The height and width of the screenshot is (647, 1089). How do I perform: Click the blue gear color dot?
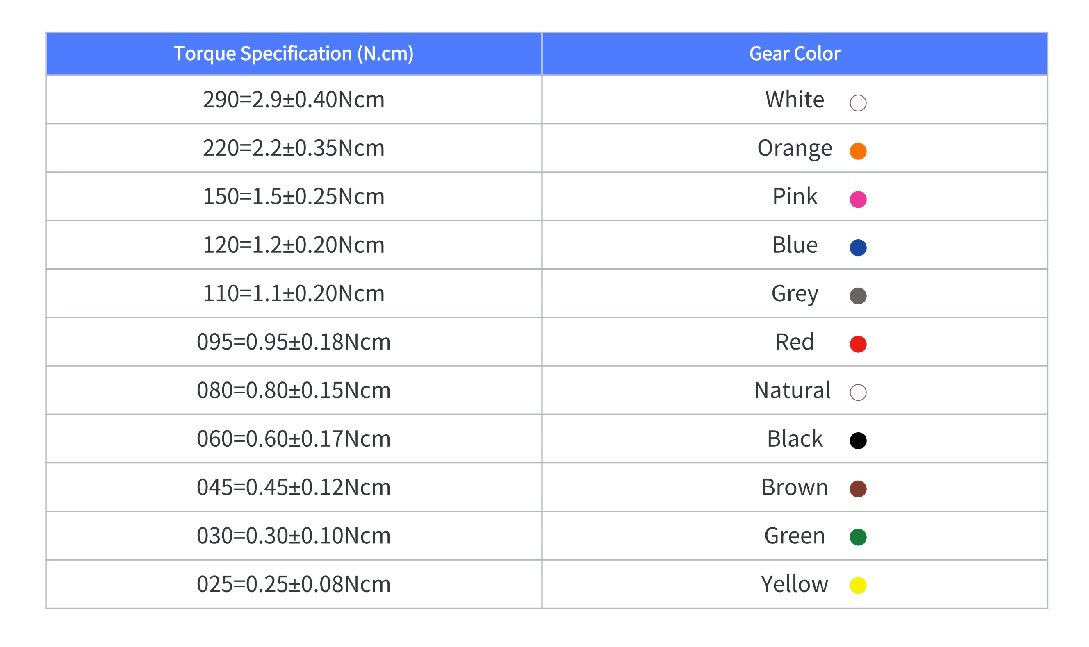857,247
